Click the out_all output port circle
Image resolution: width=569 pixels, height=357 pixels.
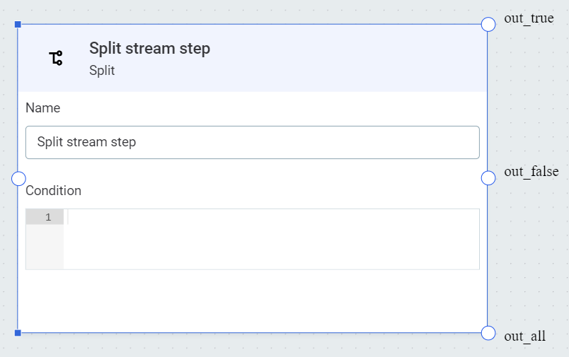(488, 333)
